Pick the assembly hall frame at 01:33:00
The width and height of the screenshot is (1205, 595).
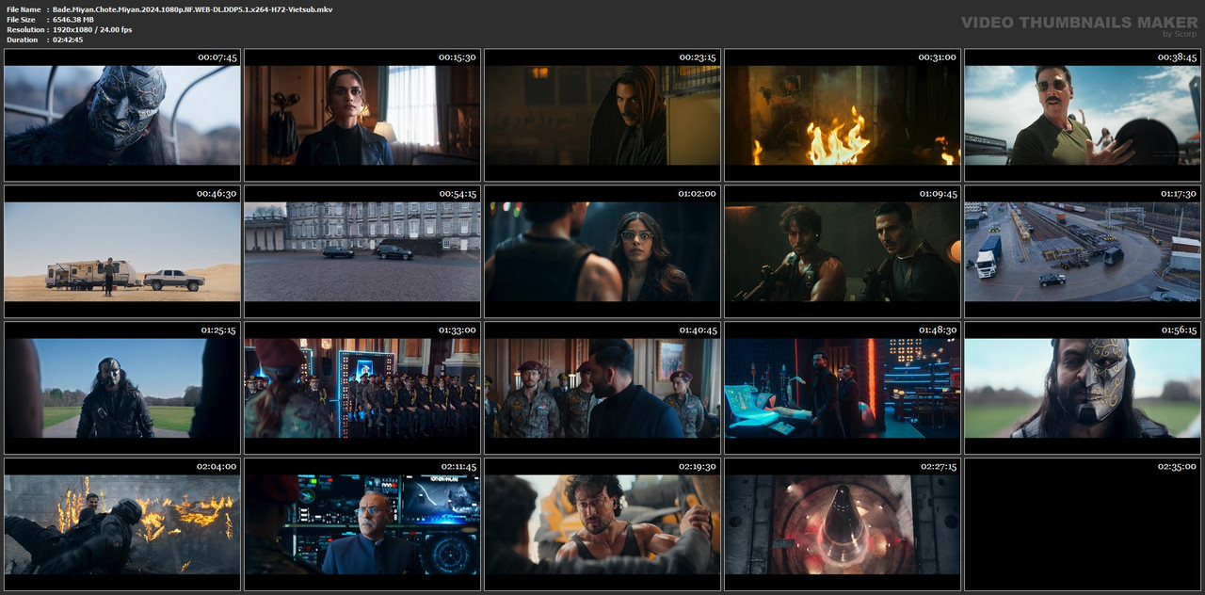(x=362, y=388)
